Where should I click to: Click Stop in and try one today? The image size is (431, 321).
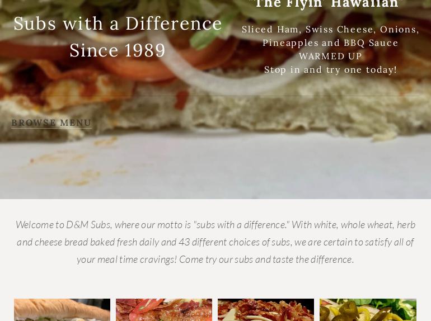[330, 70]
